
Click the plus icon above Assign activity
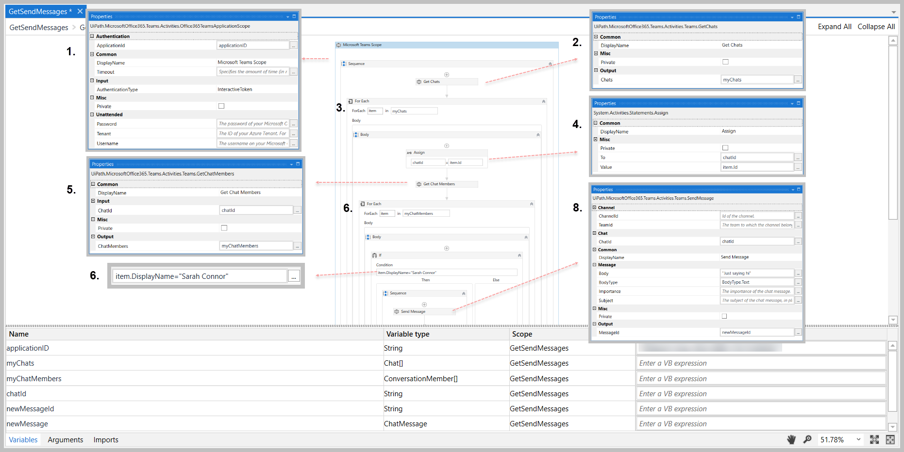tap(447, 145)
